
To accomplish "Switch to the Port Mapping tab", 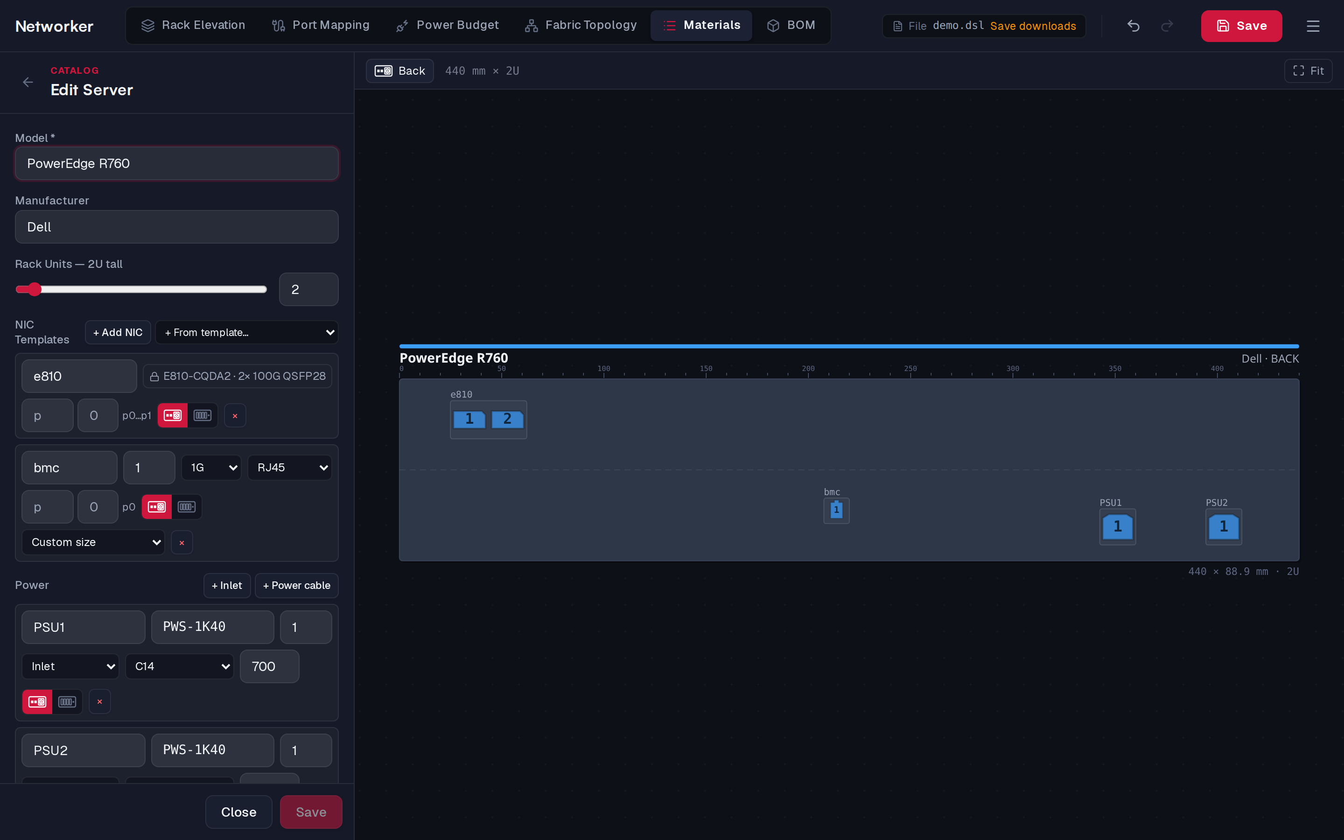I will pos(321,26).
